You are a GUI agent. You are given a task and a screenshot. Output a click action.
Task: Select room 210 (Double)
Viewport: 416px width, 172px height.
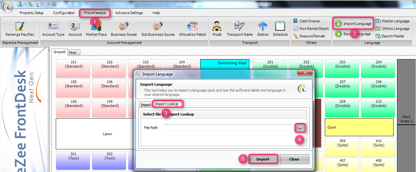tap(379, 108)
